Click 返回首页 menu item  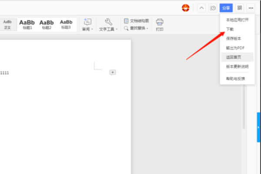tap(237, 57)
